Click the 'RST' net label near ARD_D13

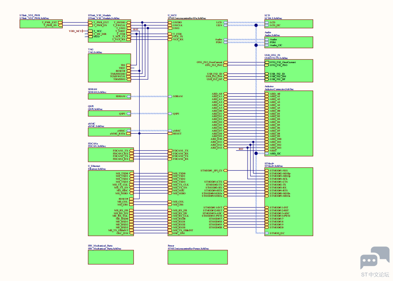(241, 149)
